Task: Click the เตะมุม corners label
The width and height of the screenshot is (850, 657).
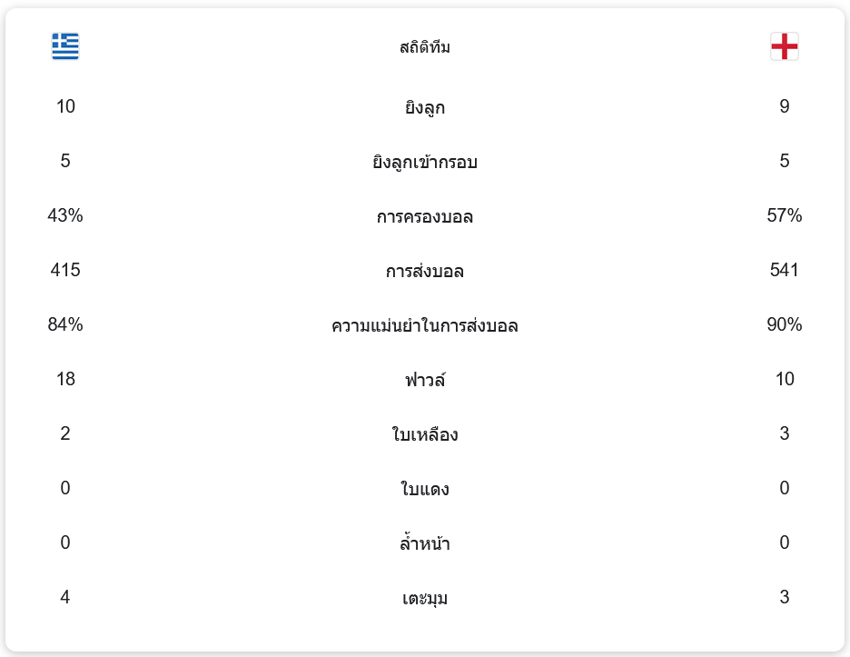Action: point(425,598)
